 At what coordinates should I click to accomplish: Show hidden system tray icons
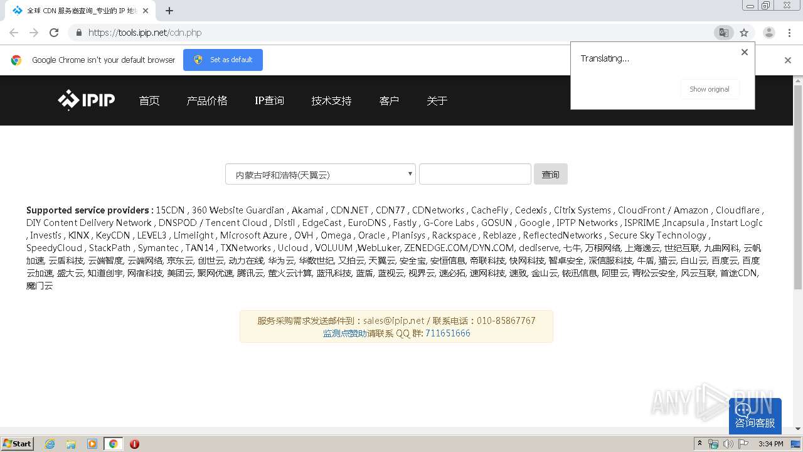click(699, 444)
